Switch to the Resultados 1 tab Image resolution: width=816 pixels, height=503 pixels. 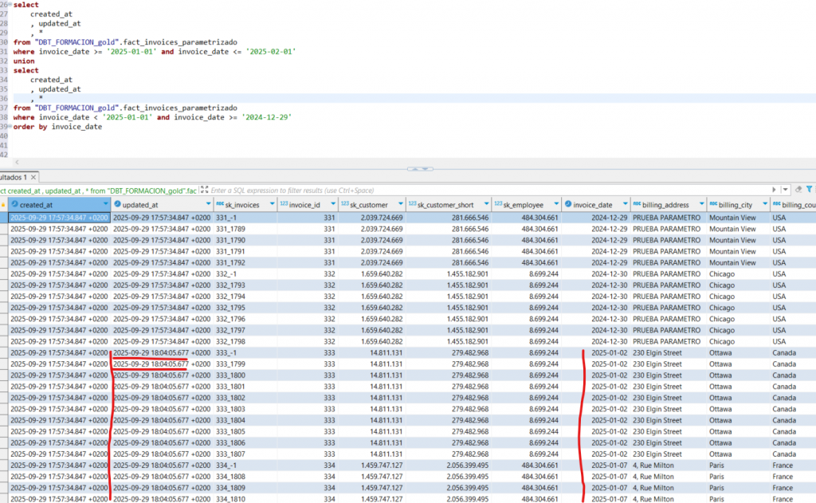[x=13, y=176]
